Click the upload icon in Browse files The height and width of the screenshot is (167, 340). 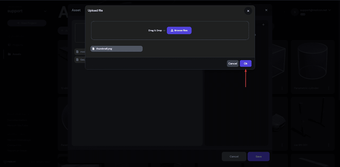coord(172,30)
